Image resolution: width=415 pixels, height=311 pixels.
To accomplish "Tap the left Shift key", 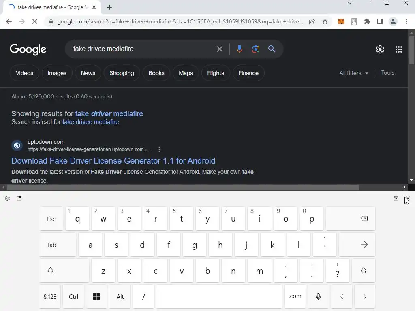I will 64,271.
